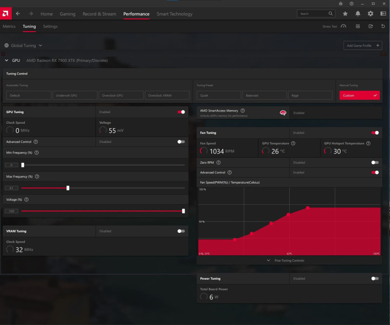
Task: Click the Voltage slider handle
Action: (x=183, y=211)
